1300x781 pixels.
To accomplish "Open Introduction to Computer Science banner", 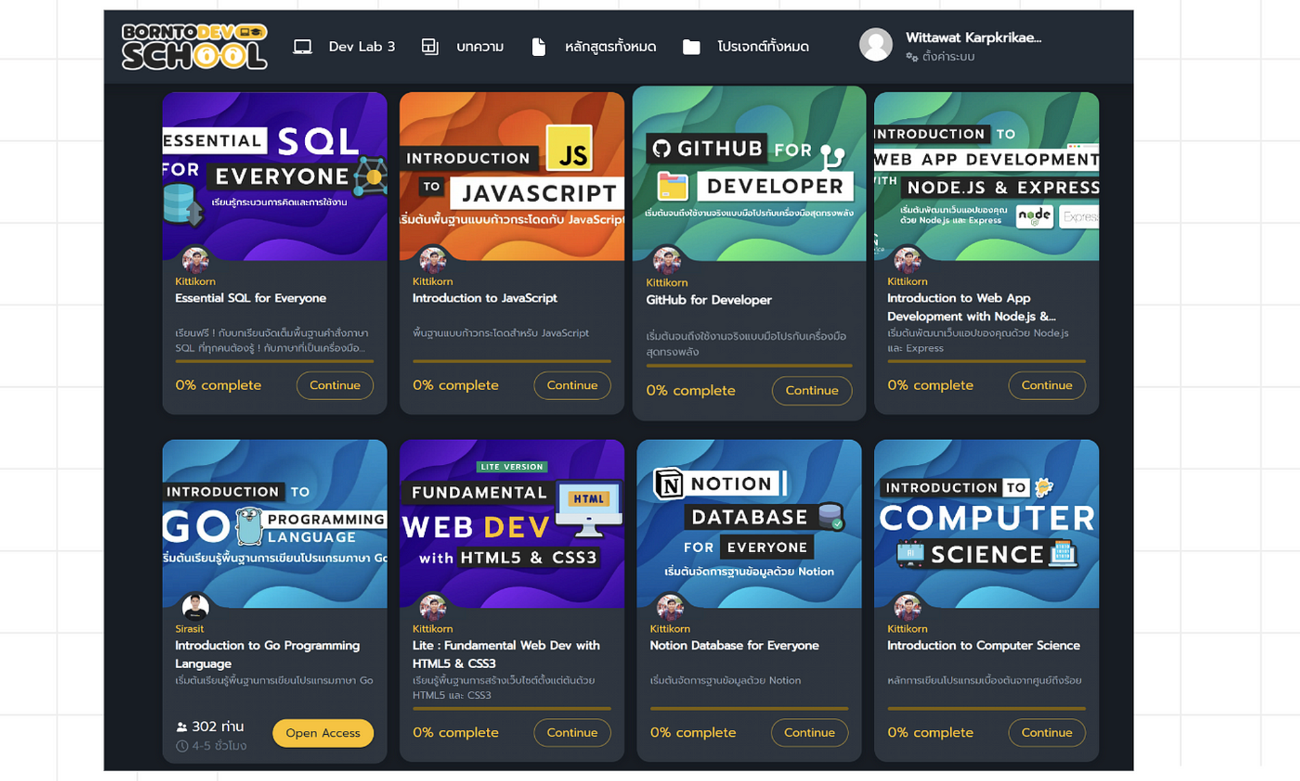I will pyautogui.click(x=986, y=523).
